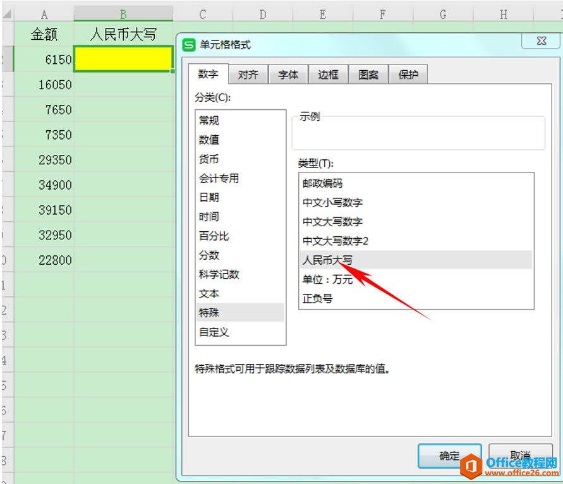Click the WPS logo icon in dialog title
Viewport: 563px width, 484px height.
point(189,45)
